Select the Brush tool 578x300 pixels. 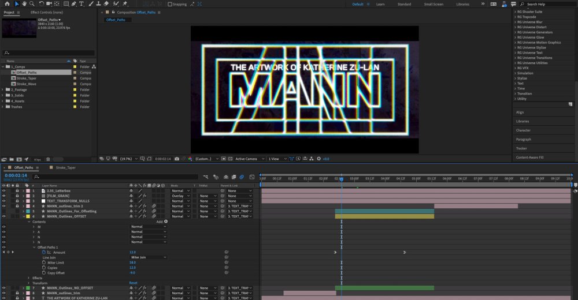[91, 3]
